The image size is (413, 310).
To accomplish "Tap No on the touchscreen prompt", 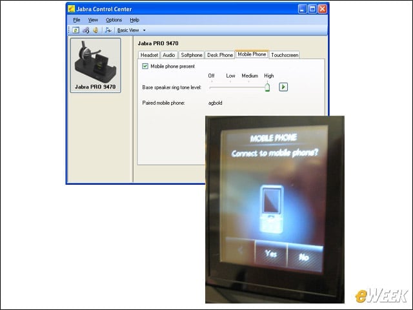I will point(305,257).
